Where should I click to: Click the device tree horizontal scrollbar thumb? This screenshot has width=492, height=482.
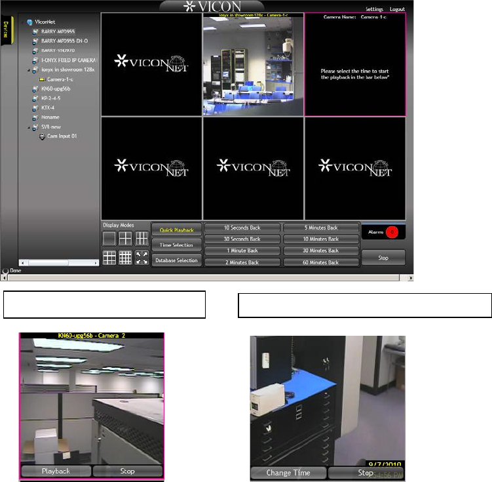coord(48,263)
